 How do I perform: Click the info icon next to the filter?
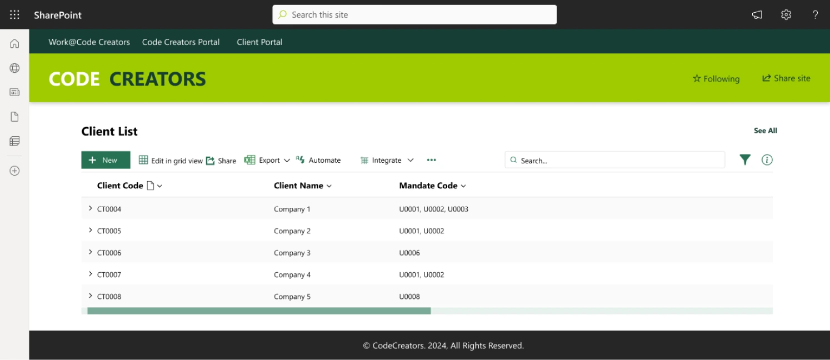pyautogui.click(x=767, y=159)
